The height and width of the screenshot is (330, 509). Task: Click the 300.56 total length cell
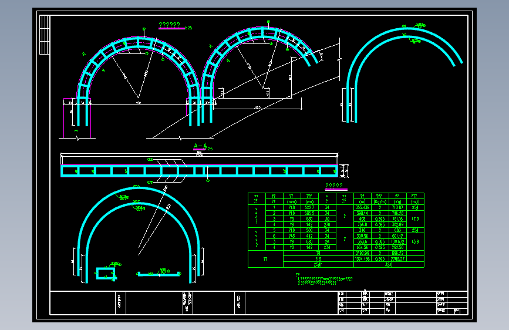click(362, 236)
